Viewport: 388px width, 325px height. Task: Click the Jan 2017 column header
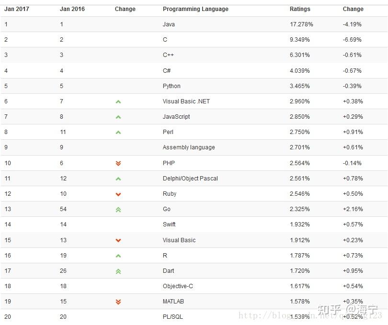[17, 9]
